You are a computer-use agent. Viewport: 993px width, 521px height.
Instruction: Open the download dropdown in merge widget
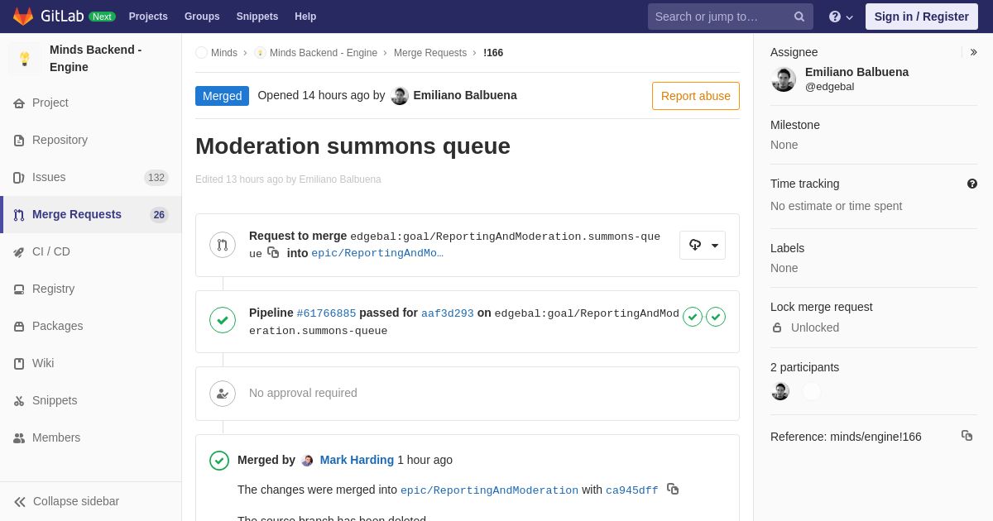click(x=703, y=245)
